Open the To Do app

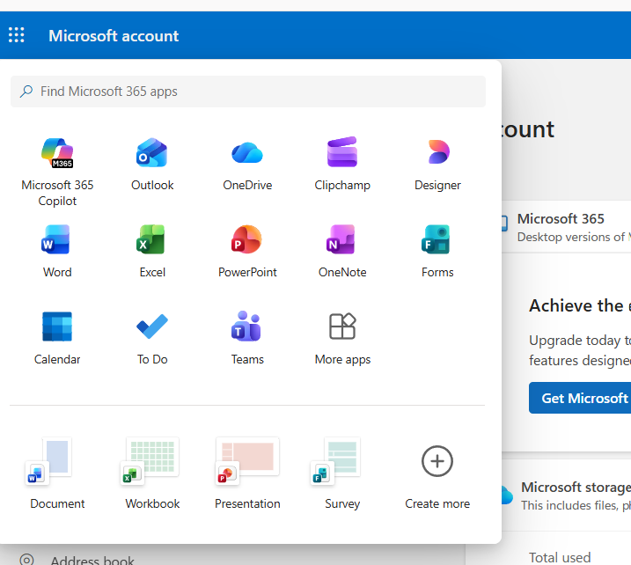click(152, 338)
